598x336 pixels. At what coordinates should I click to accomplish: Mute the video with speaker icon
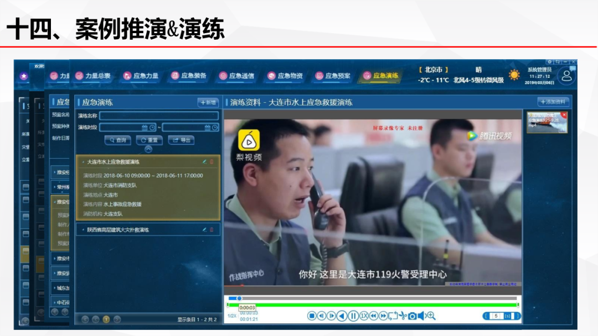(x=421, y=316)
